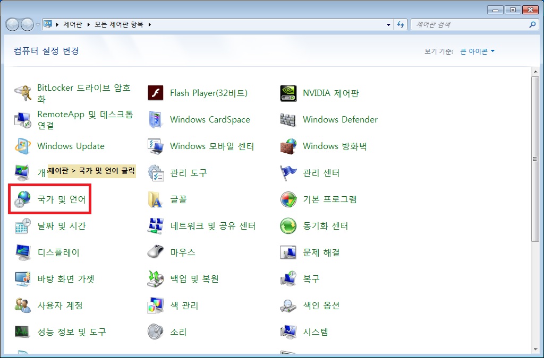
Task: Open Windows 모바일 센터 icon
Action: 156,146
